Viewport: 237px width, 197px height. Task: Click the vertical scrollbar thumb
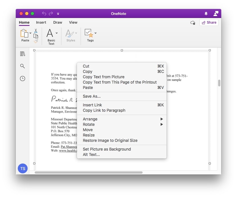(219, 83)
